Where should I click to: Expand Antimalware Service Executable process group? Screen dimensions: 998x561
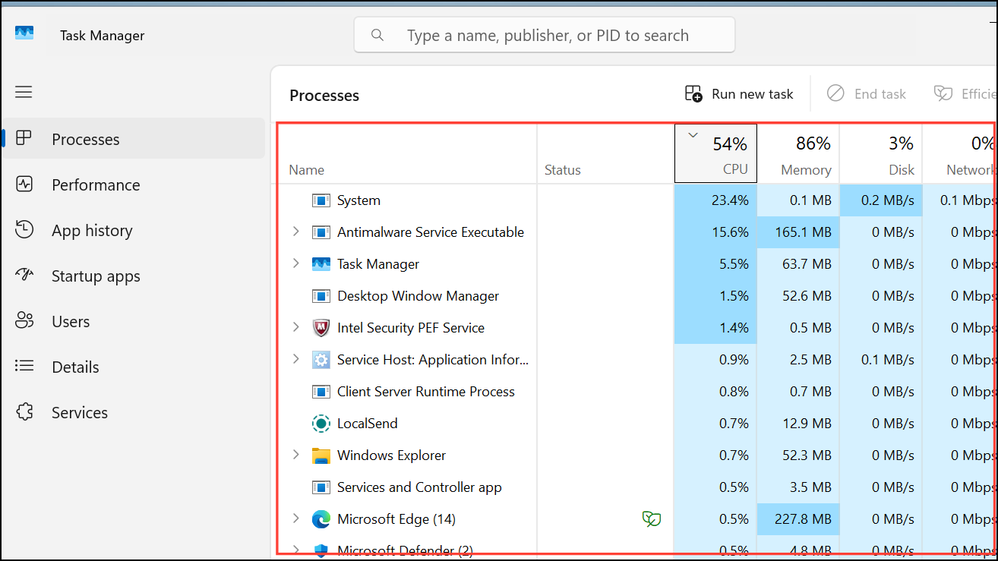[296, 232]
